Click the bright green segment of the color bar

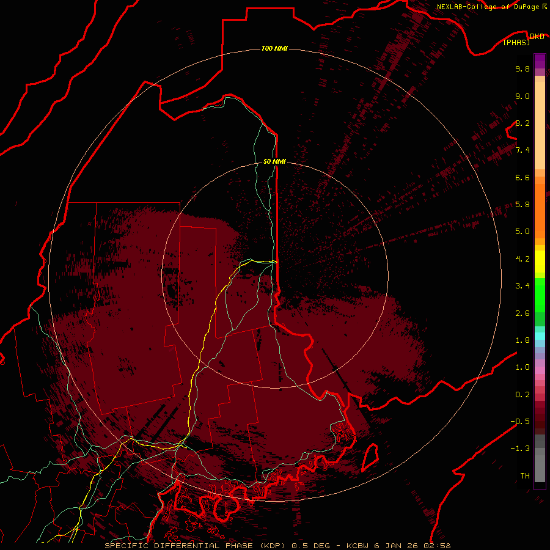tap(540, 295)
